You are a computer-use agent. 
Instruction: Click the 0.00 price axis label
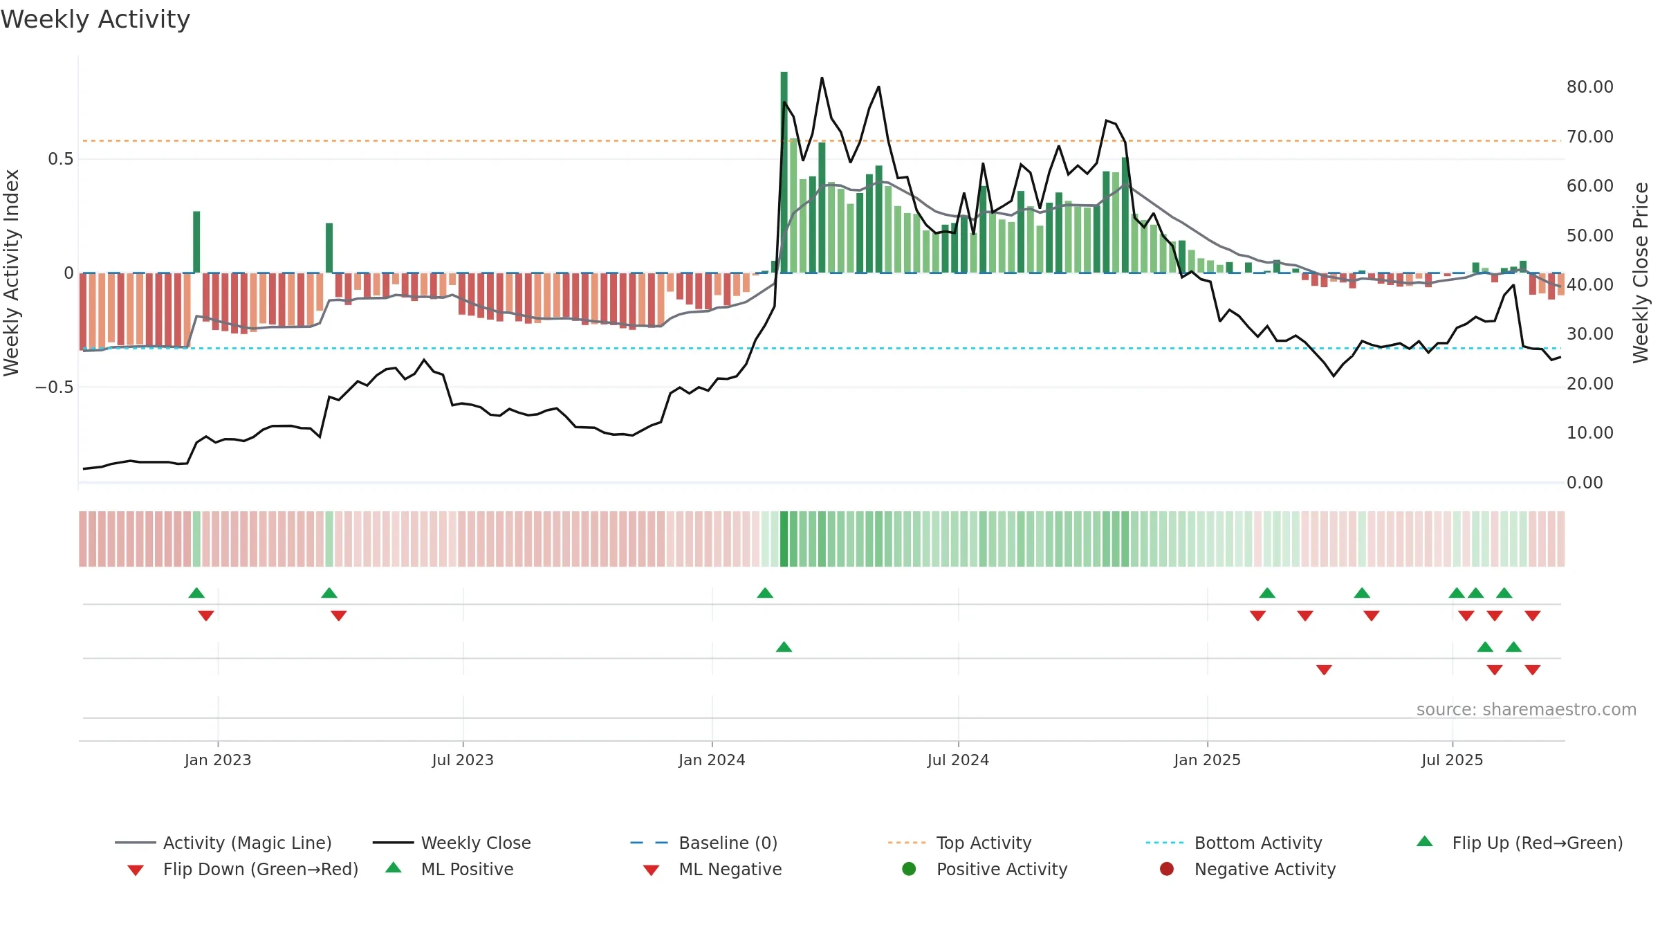(1585, 483)
